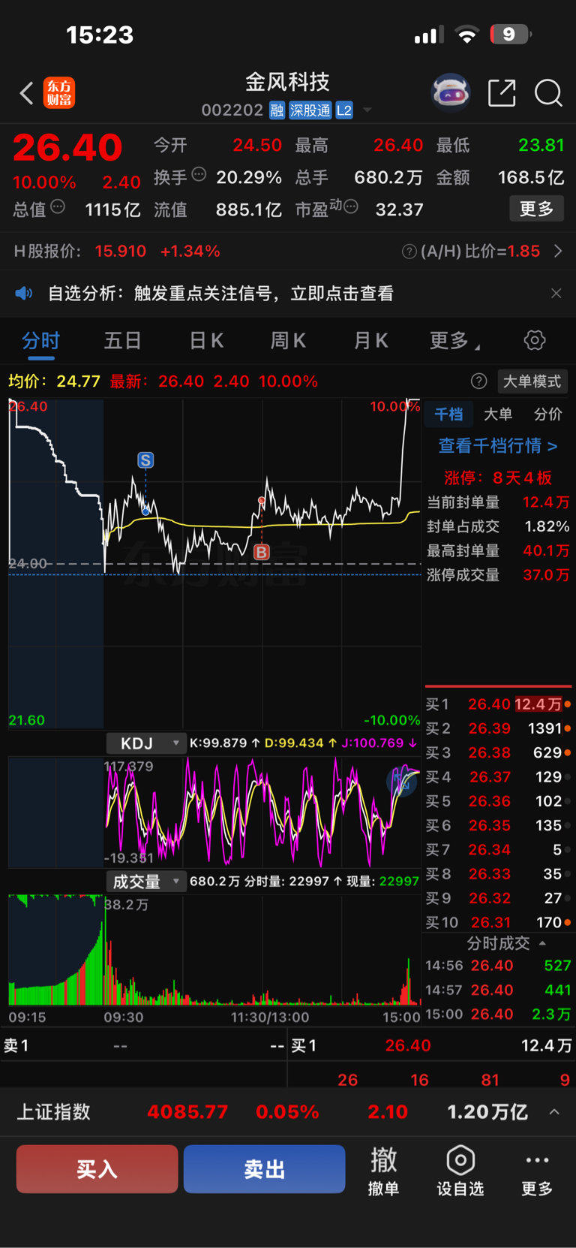Select the 买10 26.31 order row

click(499, 922)
